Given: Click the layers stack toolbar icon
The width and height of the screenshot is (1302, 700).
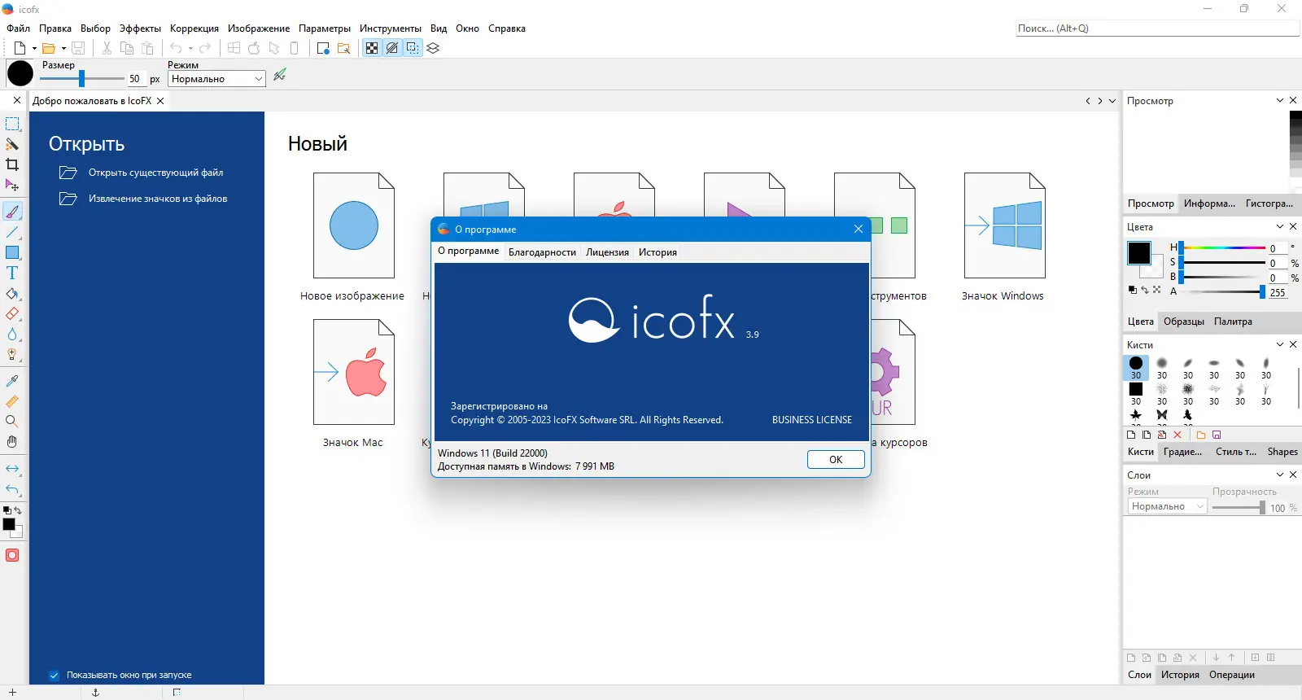Looking at the screenshot, I should [433, 48].
